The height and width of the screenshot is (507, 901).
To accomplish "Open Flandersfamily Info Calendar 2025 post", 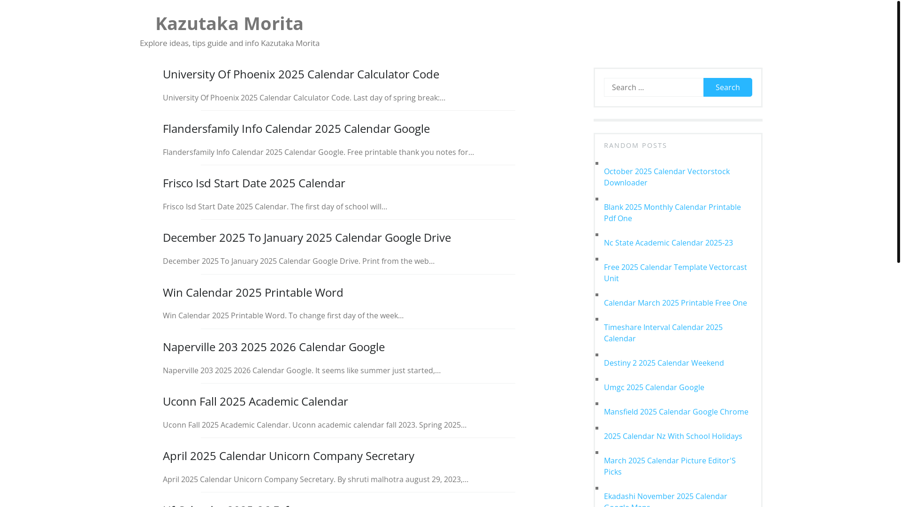I will coord(296,129).
